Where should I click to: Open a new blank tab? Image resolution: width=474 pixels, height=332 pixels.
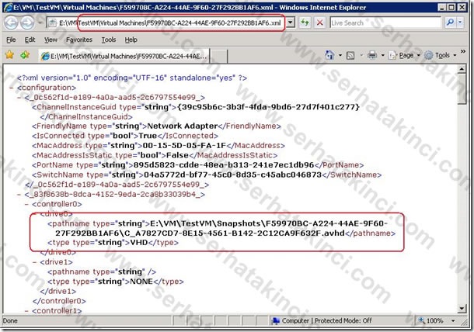click(218, 56)
